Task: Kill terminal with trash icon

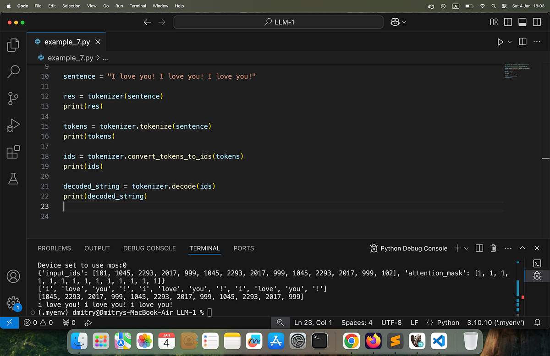Action: pos(493,248)
